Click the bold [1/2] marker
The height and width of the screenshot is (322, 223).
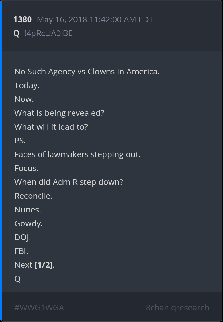click(x=43, y=265)
